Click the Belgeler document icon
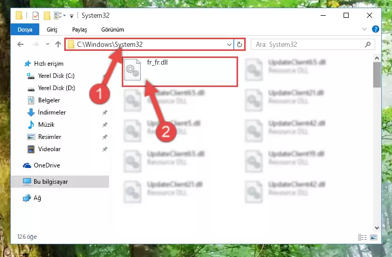Image resolution: width=392 pixels, height=257 pixels. click(x=31, y=100)
